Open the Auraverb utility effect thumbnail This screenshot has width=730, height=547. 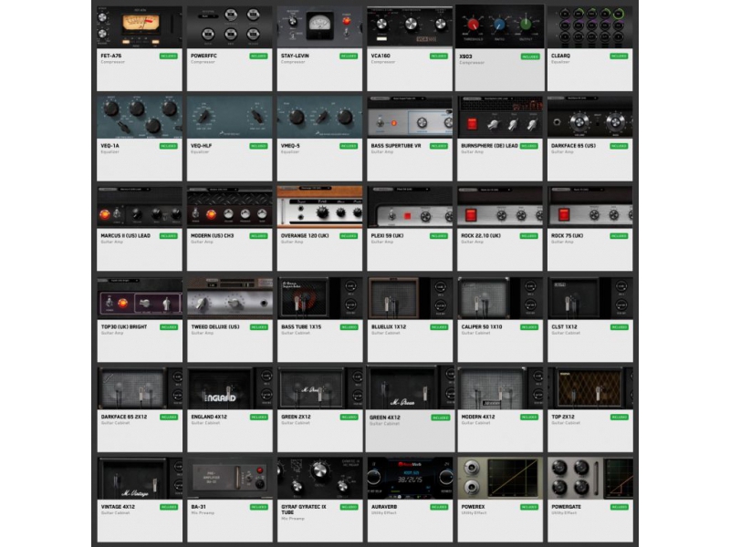point(410,478)
